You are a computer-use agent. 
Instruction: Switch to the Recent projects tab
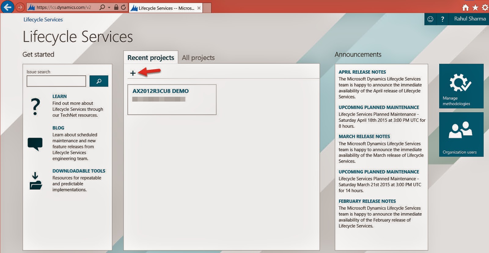(151, 58)
